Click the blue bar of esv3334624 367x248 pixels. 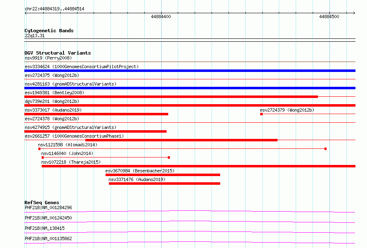tap(190, 71)
